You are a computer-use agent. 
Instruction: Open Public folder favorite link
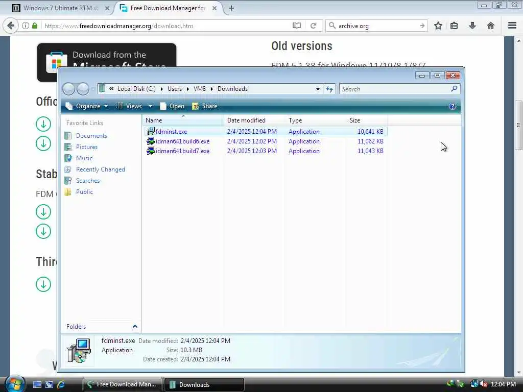click(79, 192)
